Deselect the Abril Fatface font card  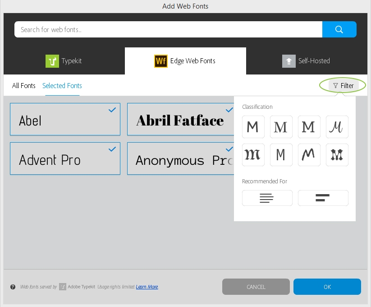(180, 119)
